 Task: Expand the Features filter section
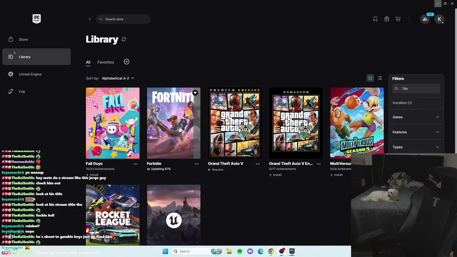point(416,132)
